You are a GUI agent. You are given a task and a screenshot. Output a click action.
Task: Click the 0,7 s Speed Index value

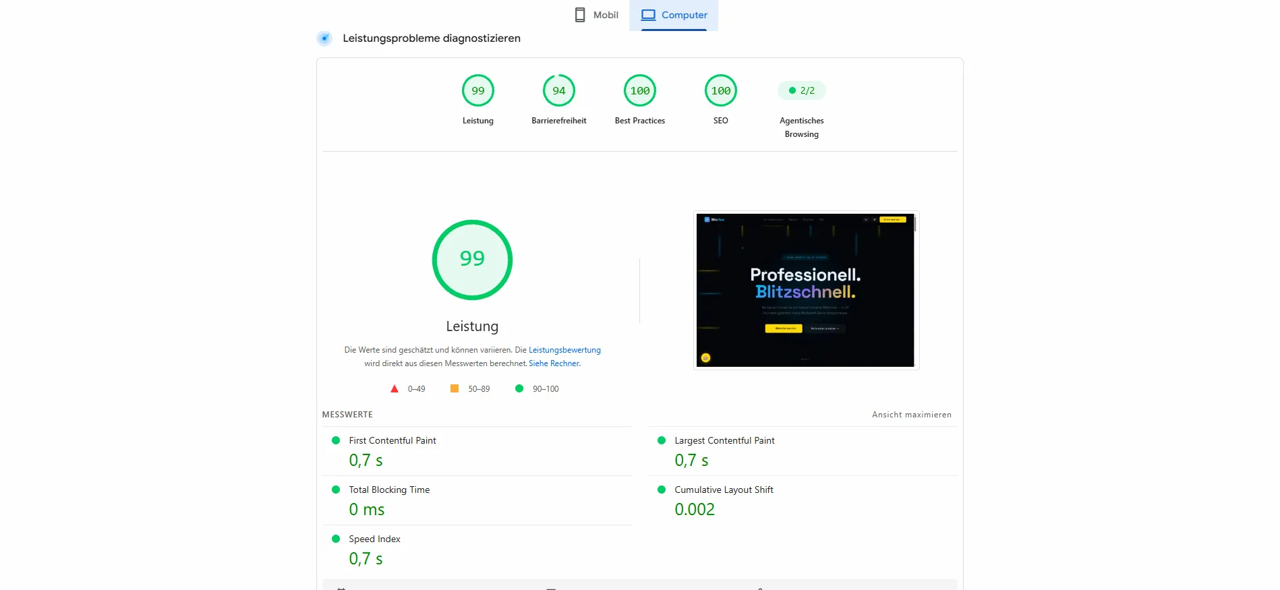point(366,559)
